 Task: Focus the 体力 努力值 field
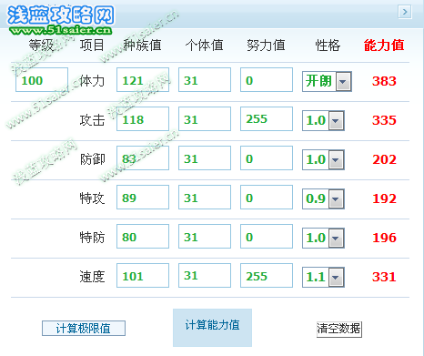267,80
